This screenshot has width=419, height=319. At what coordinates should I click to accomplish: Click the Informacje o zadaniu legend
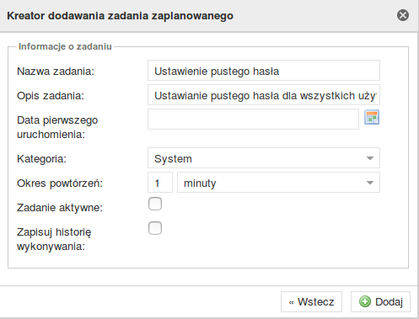65,46
